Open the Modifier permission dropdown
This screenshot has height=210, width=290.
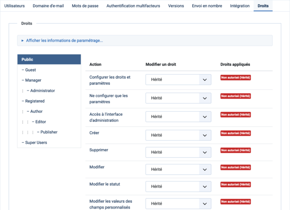click(178, 169)
